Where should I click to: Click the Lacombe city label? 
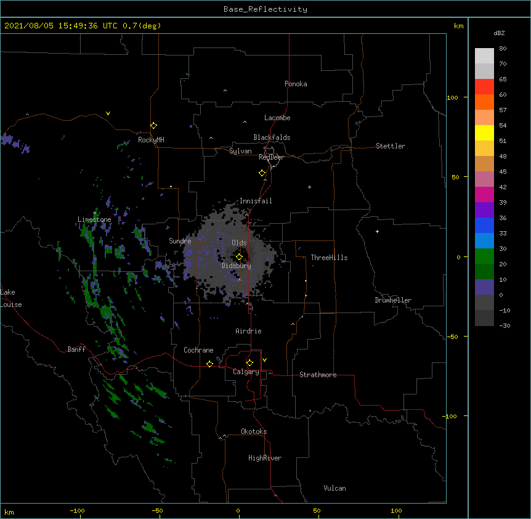pyautogui.click(x=277, y=118)
